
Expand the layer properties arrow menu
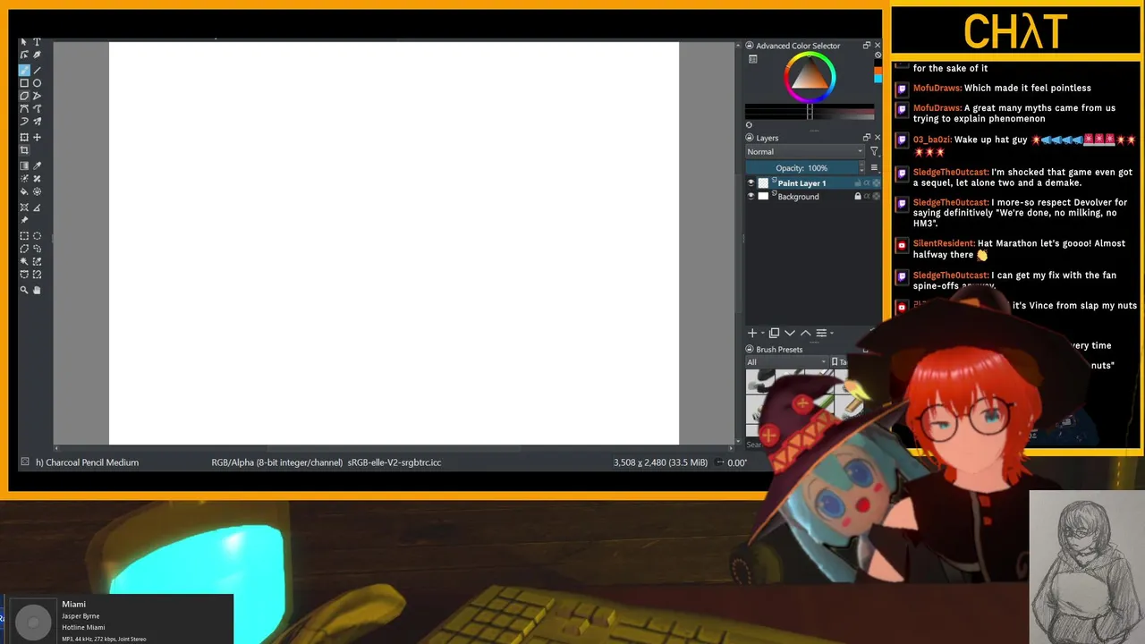pos(832,334)
